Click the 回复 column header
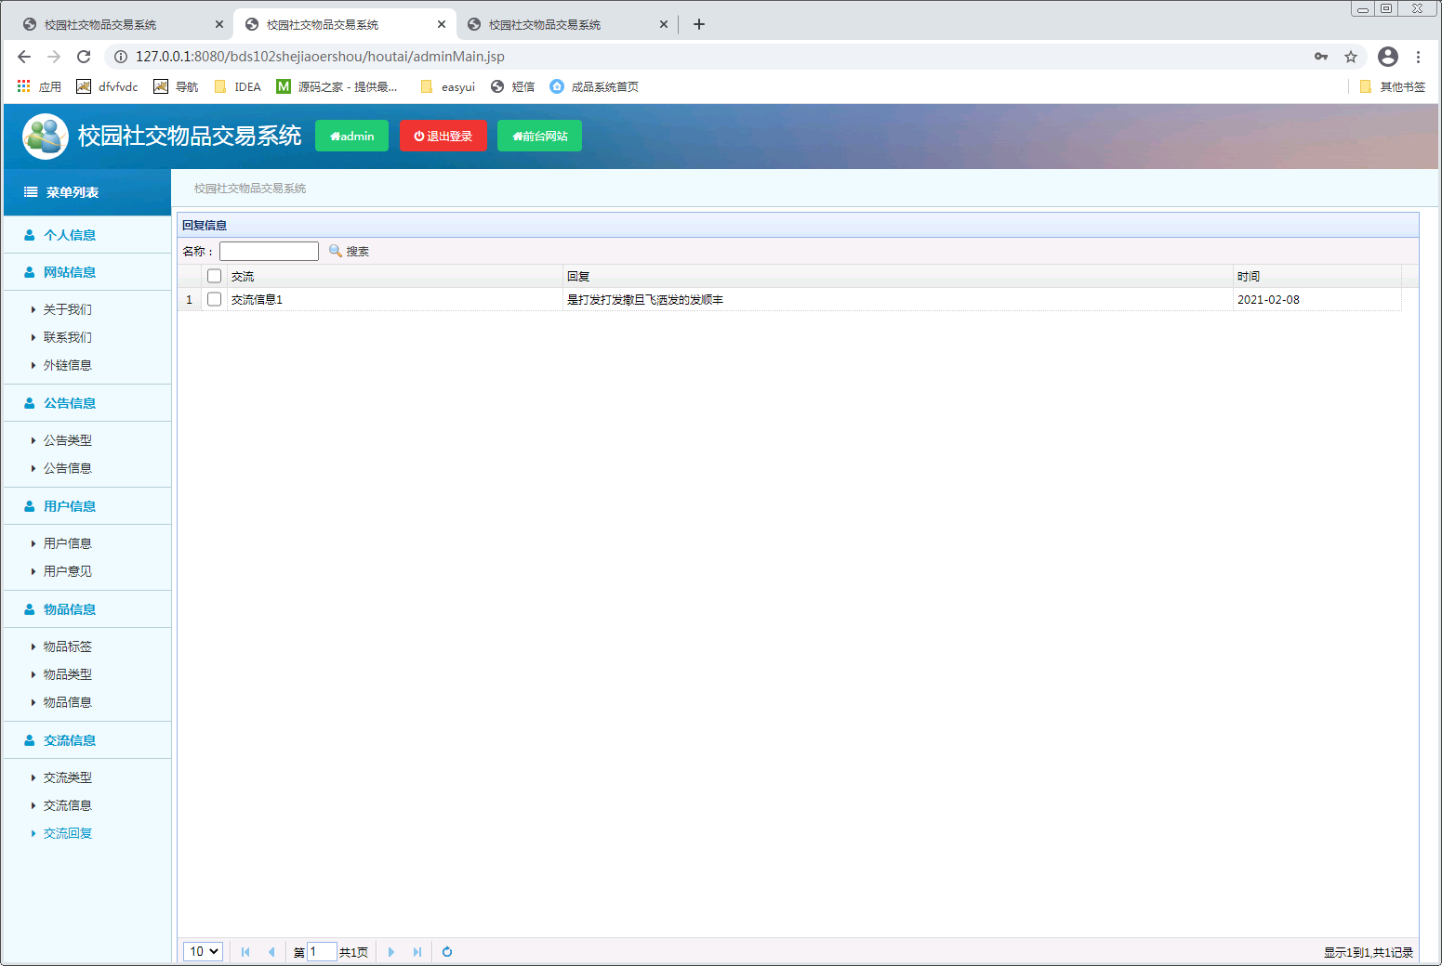Screen dimensions: 1442x966 898,276
